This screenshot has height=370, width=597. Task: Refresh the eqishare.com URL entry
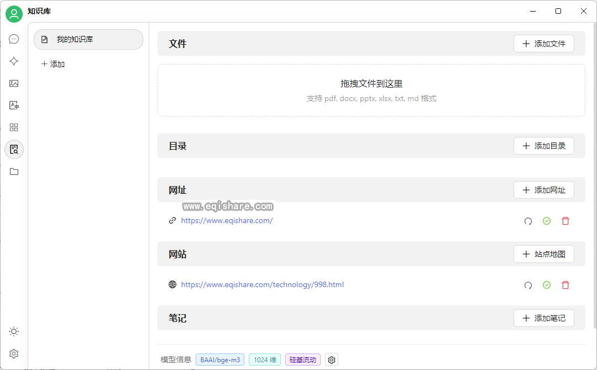pos(528,221)
